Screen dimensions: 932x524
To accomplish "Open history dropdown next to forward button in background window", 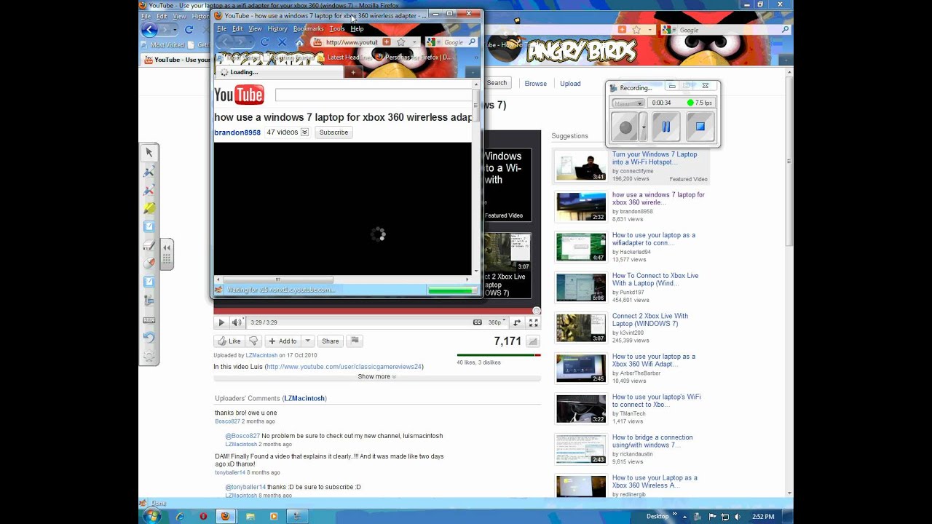I will [176, 30].
